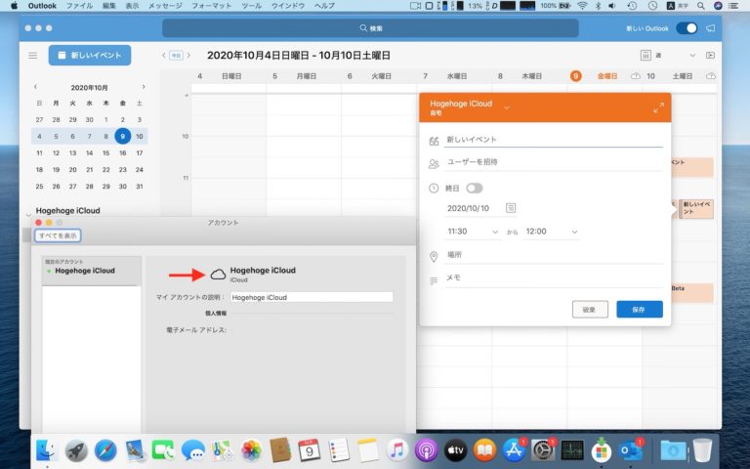Screen dimensions: 750x469
Task: Open Microsoft Outlook from the Dock
Action: (x=630, y=450)
